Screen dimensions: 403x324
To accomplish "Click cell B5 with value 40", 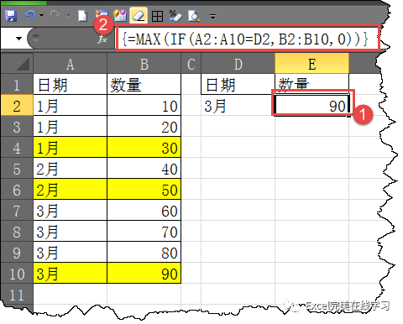I will pos(144,168).
